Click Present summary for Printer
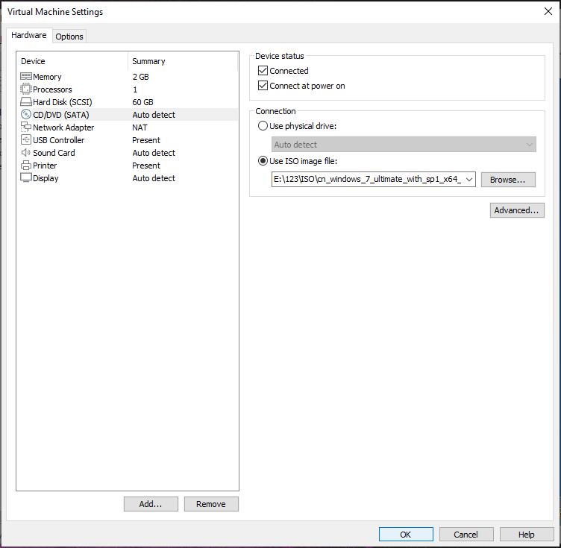Screen dimensions: 561x548 click(x=146, y=166)
